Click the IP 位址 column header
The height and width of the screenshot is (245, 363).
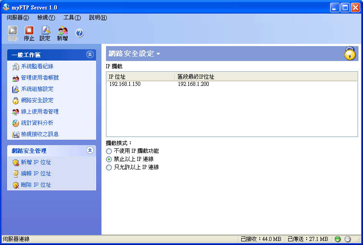pos(141,77)
